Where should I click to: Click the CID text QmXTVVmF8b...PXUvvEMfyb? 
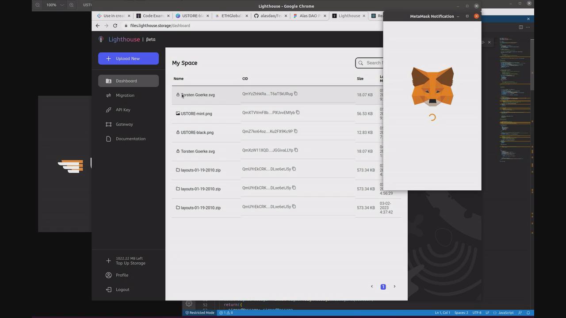click(x=268, y=113)
